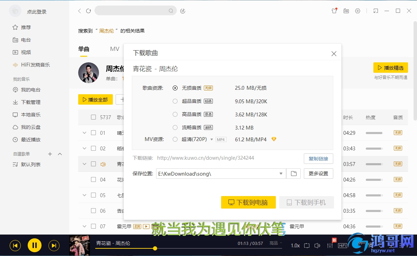Viewport: 417px width, 256px height.
Task: Click the MV play icon in row 07
Action: 146,227
